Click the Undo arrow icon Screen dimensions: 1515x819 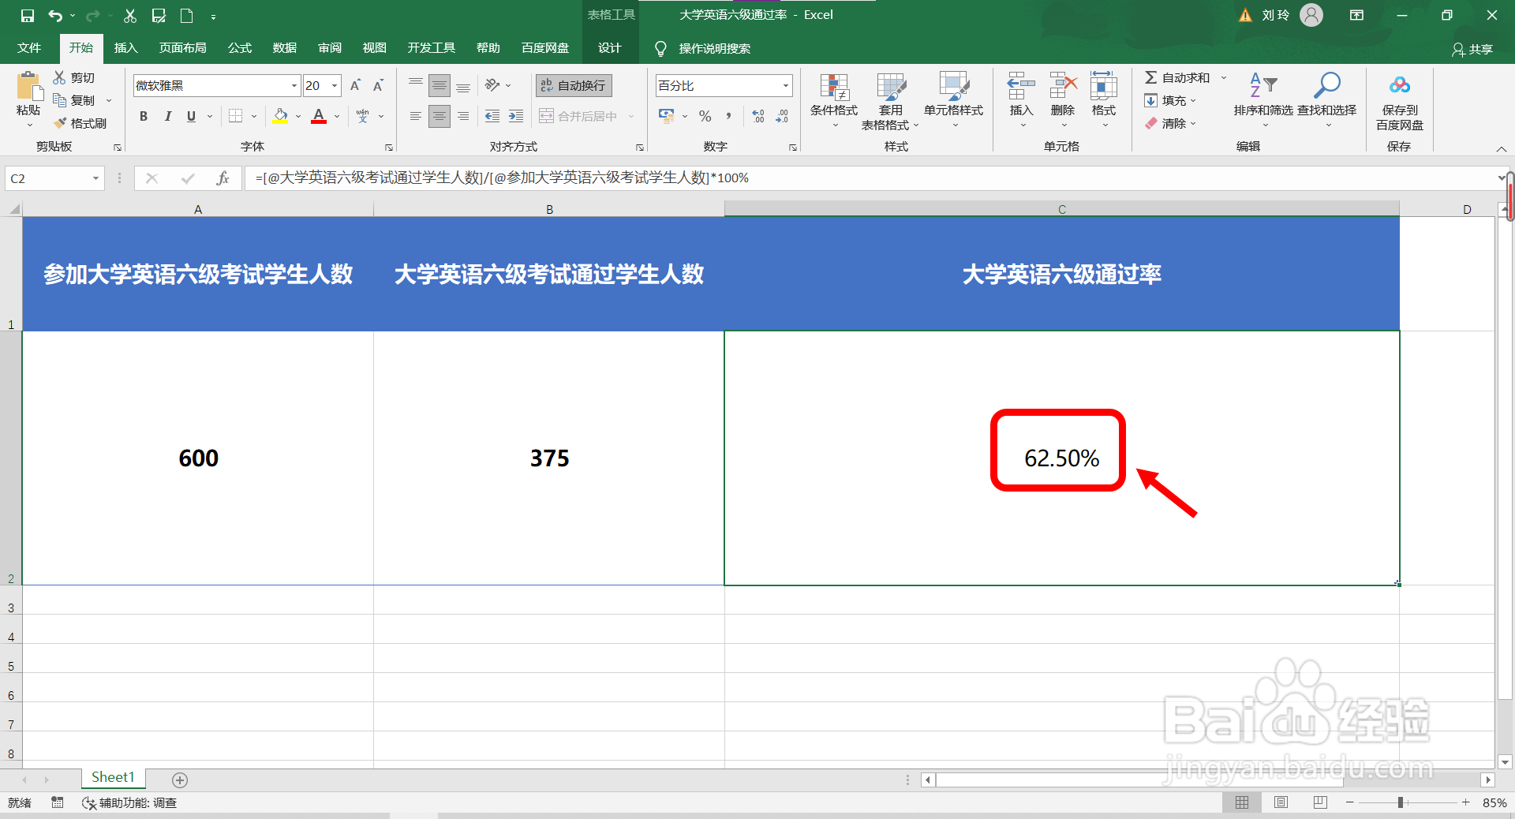(x=54, y=15)
